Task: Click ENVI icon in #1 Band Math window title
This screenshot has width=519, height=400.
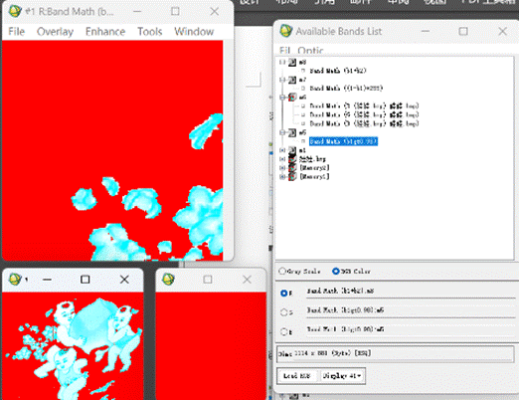Action: pyautogui.click(x=15, y=11)
